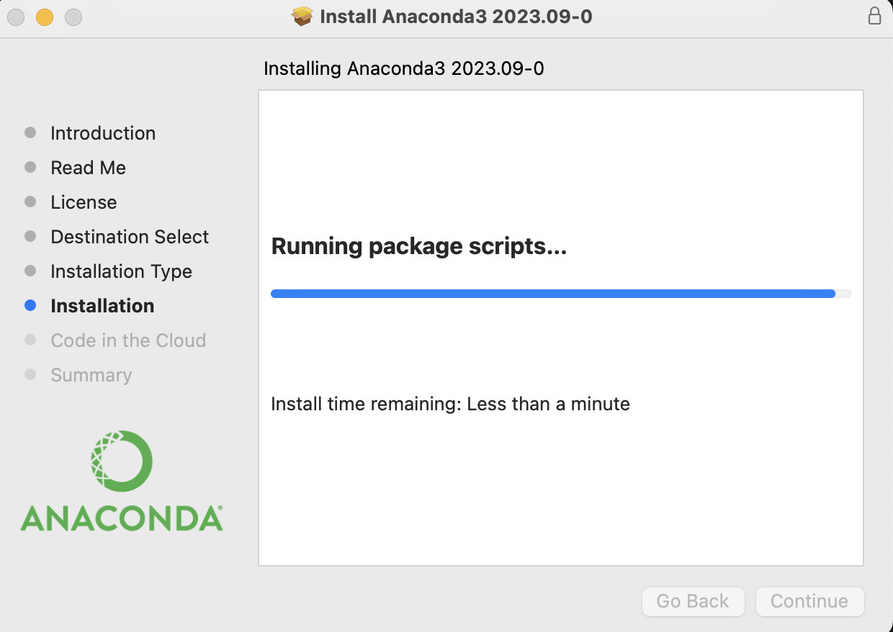Screen dimensions: 893x632
Task: Click the blue installation progress bar
Action: 561,294
